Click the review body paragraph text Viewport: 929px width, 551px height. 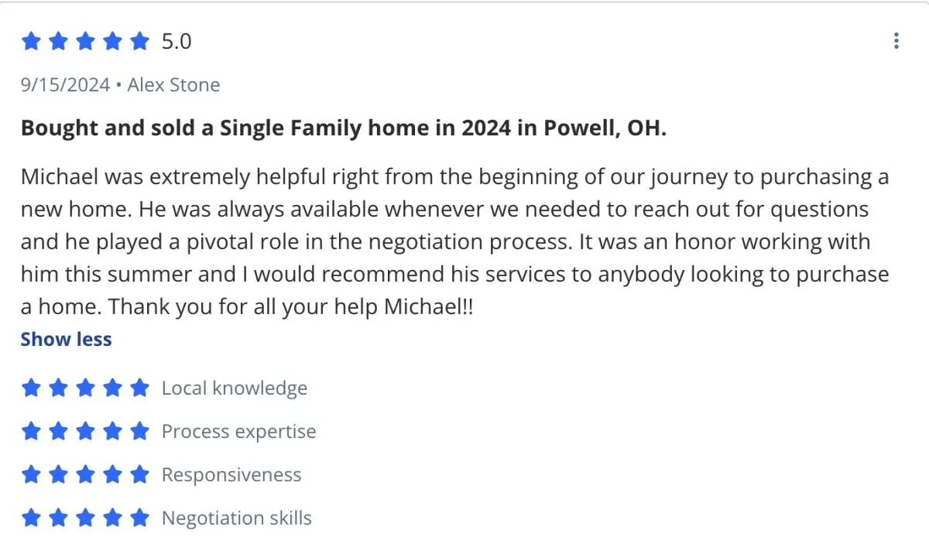[454, 242]
